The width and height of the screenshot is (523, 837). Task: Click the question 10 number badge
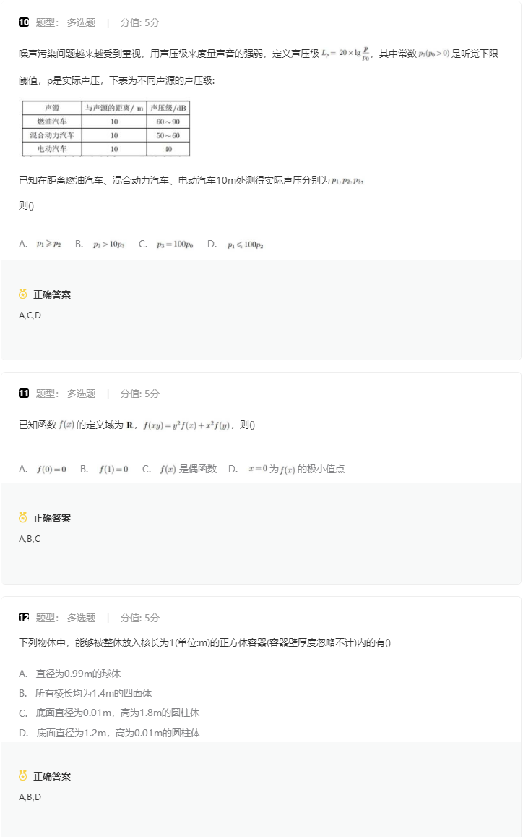pos(24,22)
